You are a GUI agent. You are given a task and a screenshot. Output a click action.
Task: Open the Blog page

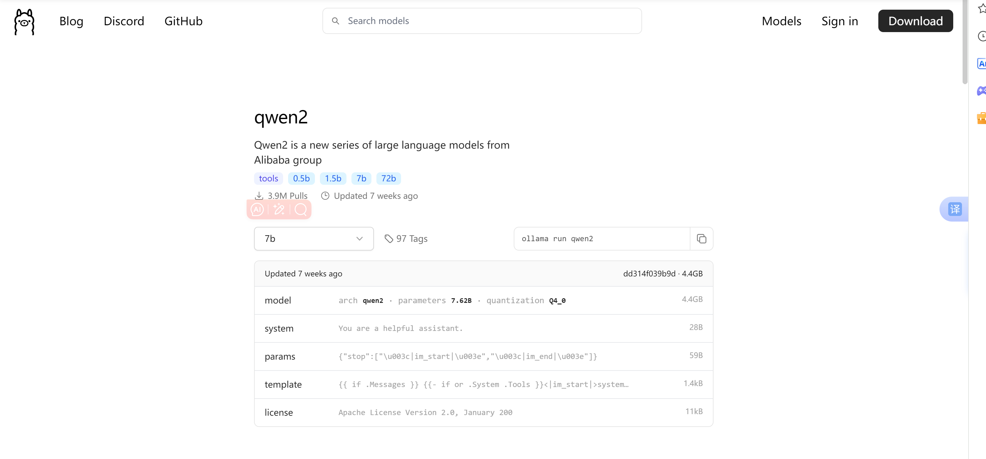71,21
